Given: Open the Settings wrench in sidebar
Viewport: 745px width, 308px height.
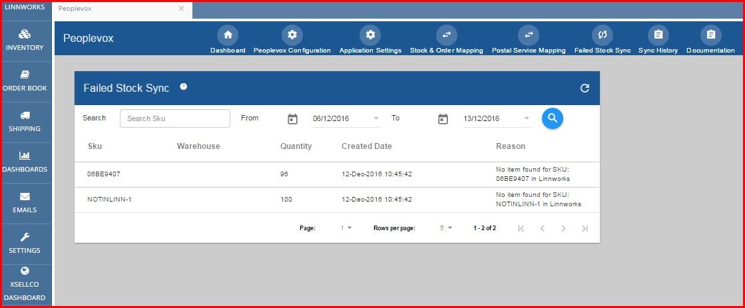Looking at the screenshot, I should coord(25,243).
